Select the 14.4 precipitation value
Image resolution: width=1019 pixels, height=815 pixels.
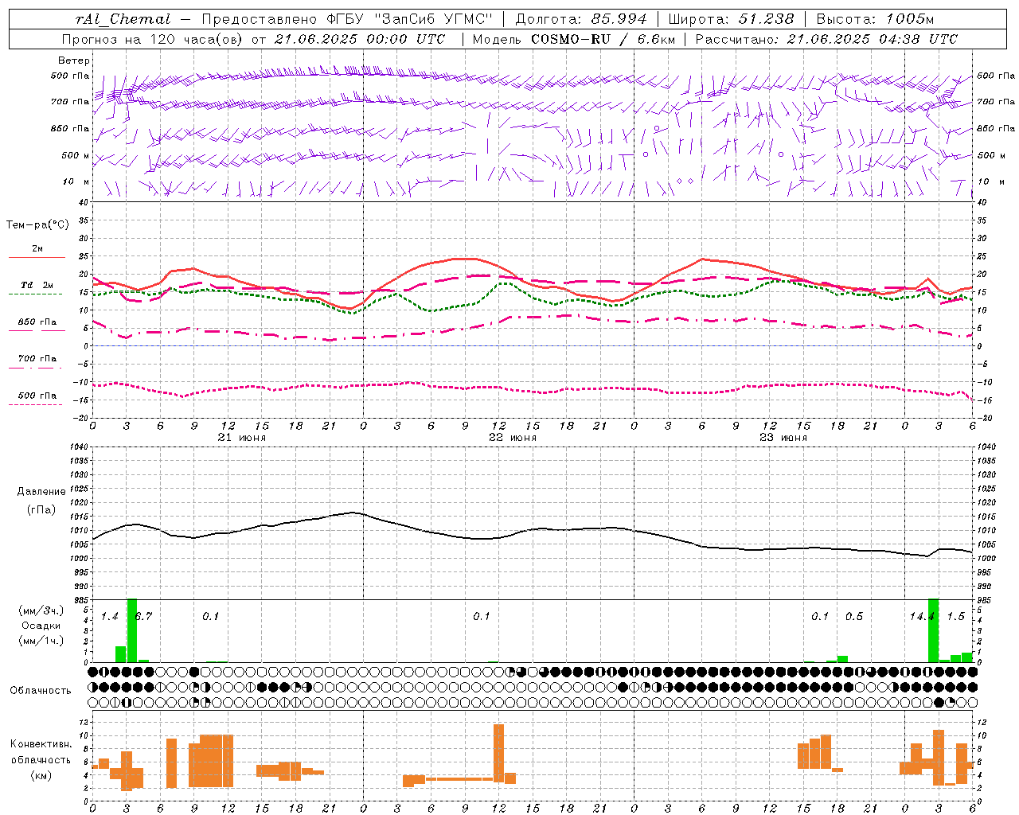(x=920, y=617)
